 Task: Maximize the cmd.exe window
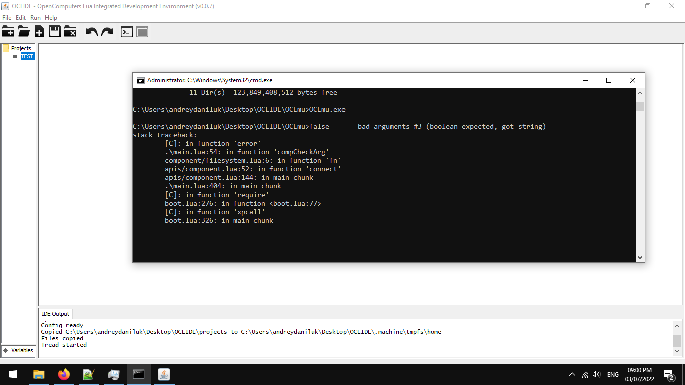[x=609, y=80]
